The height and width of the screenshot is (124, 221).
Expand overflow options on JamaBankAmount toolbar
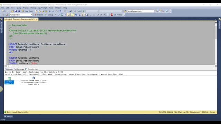coord(171,12)
